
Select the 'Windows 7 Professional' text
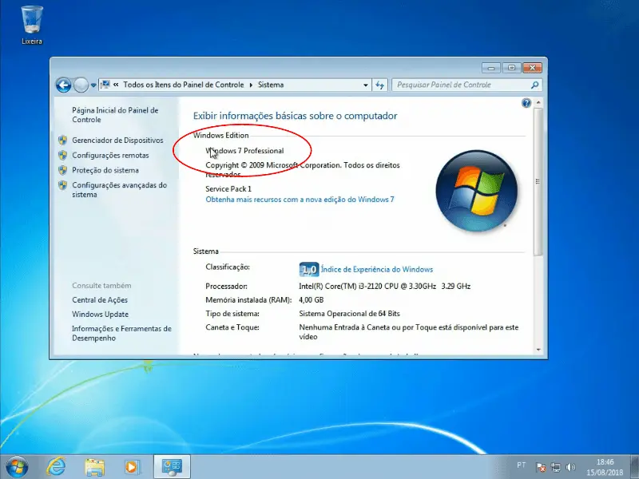click(244, 151)
